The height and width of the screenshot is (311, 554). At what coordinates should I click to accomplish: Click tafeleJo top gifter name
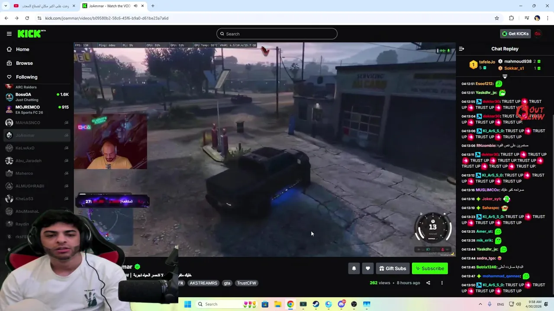pos(487,62)
